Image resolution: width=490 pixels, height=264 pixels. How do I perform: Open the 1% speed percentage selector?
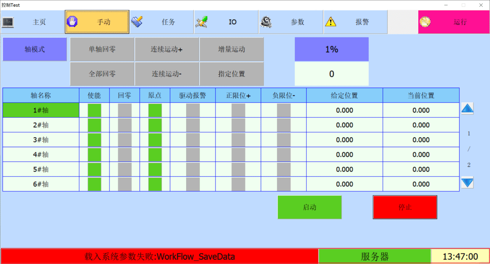pos(332,49)
